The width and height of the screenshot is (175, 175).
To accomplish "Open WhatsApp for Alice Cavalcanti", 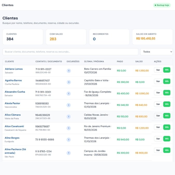I will point(167,127).
